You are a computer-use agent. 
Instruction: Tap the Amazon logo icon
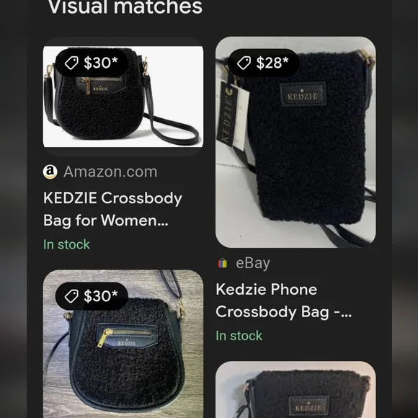coord(50,172)
